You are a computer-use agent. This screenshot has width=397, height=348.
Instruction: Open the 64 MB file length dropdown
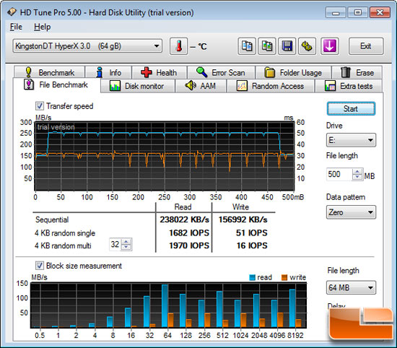click(351, 287)
